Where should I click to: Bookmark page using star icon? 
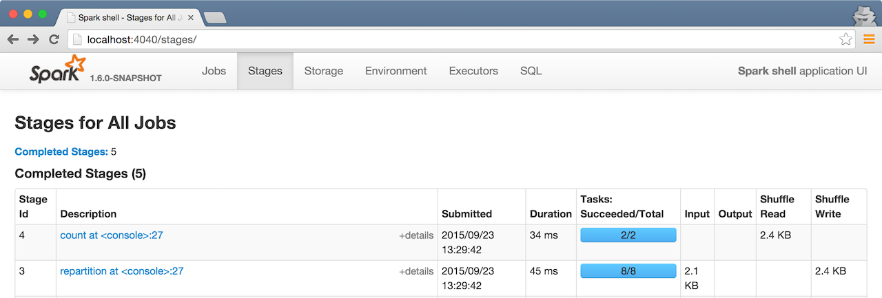coord(845,39)
